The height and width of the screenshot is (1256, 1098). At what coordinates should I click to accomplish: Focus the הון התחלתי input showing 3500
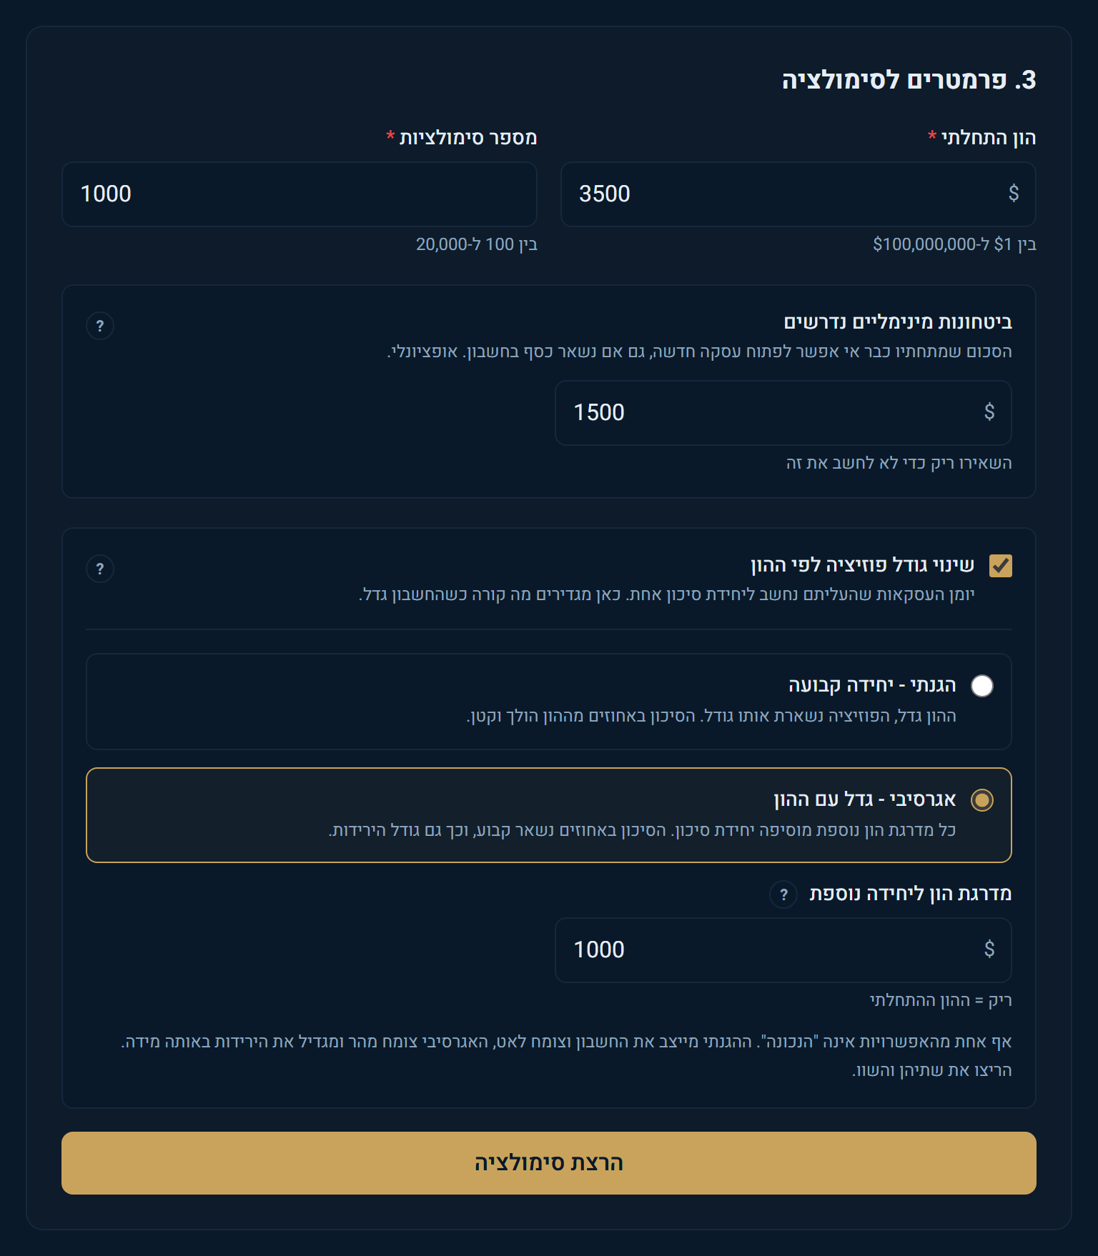[x=798, y=194]
